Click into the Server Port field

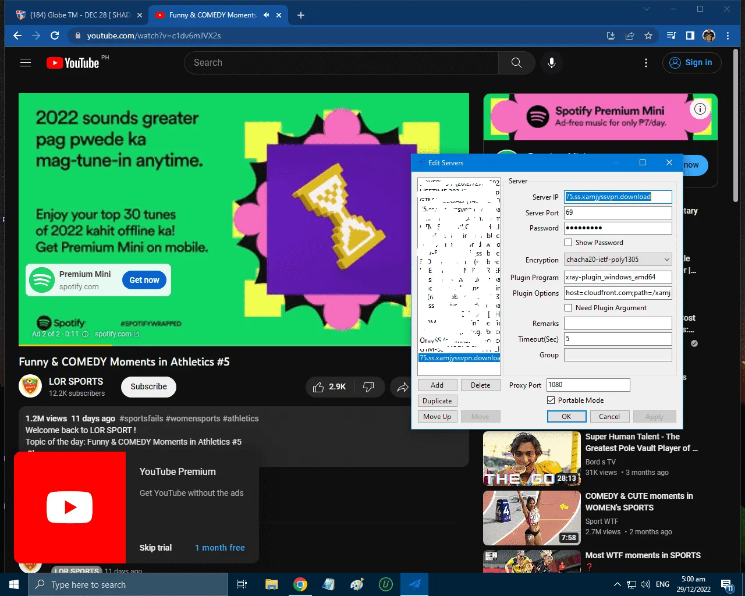[618, 212]
